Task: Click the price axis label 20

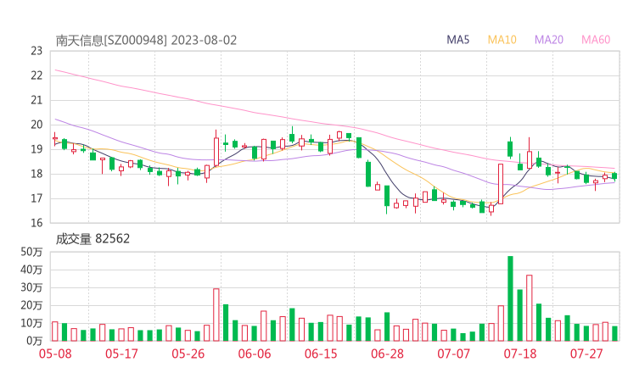Action: coord(36,125)
